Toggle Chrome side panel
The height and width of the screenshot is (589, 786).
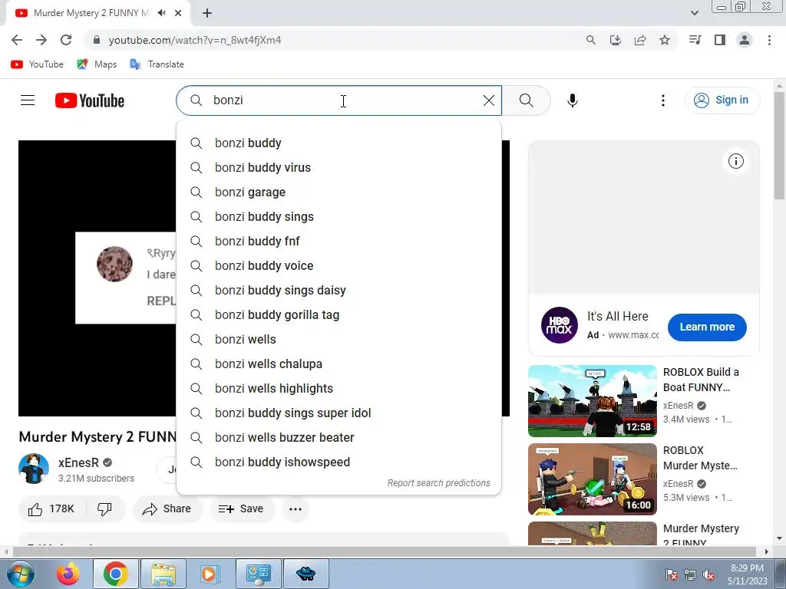(x=720, y=40)
